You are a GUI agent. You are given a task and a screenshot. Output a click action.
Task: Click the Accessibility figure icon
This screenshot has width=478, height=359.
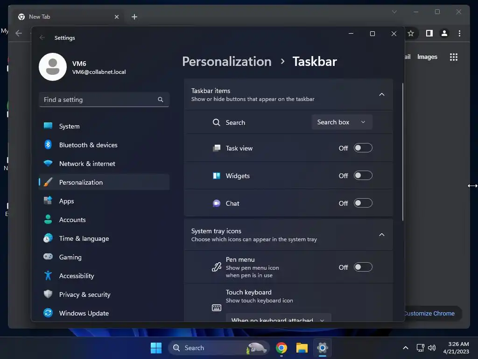pyautogui.click(x=48, y=275)
